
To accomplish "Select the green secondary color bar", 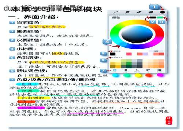I will 160,17.
